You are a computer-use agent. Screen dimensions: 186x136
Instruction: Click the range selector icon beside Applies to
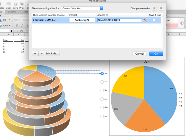tap(145, 20)
